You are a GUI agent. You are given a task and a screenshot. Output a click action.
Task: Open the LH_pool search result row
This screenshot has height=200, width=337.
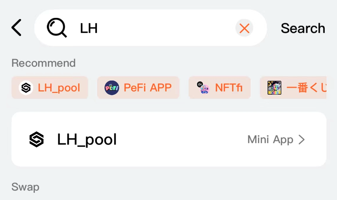pyautogui.click(x=169, y=139)
